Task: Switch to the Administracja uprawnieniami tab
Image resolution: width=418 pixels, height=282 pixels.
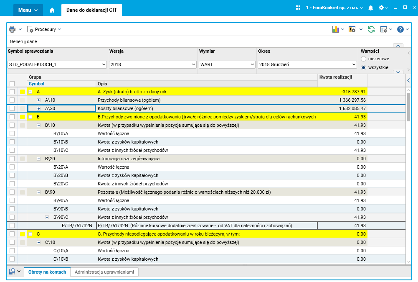Action: pyautogui.click(x=104, y=272)
